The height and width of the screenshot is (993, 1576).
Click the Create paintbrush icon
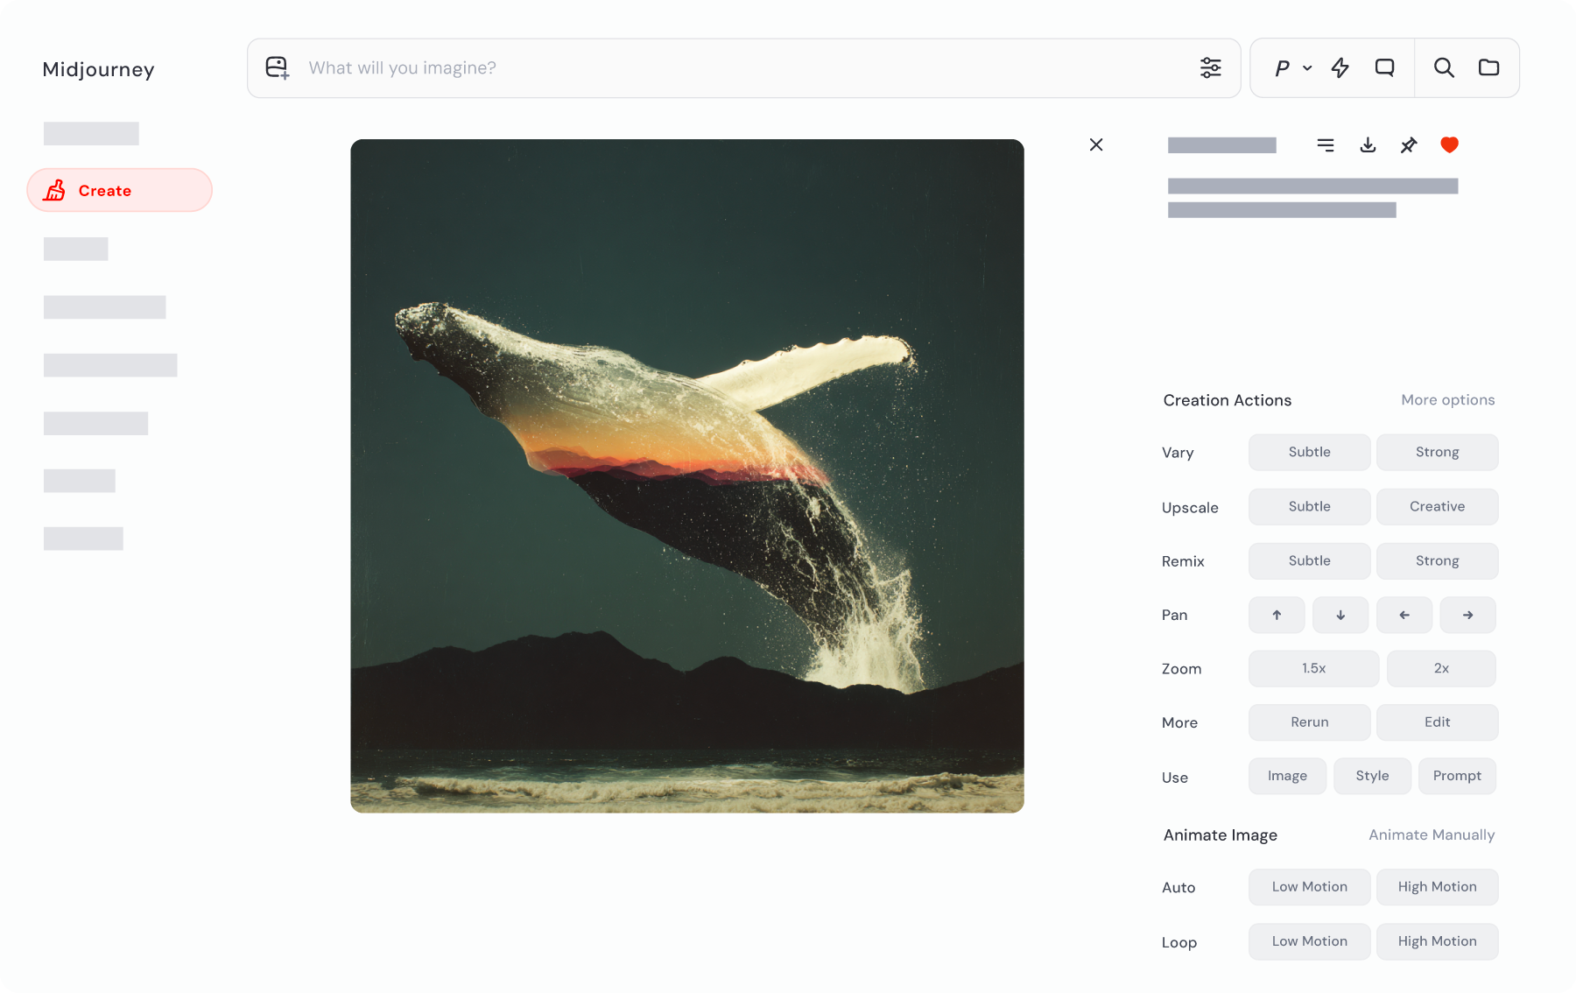pos(55,190)
